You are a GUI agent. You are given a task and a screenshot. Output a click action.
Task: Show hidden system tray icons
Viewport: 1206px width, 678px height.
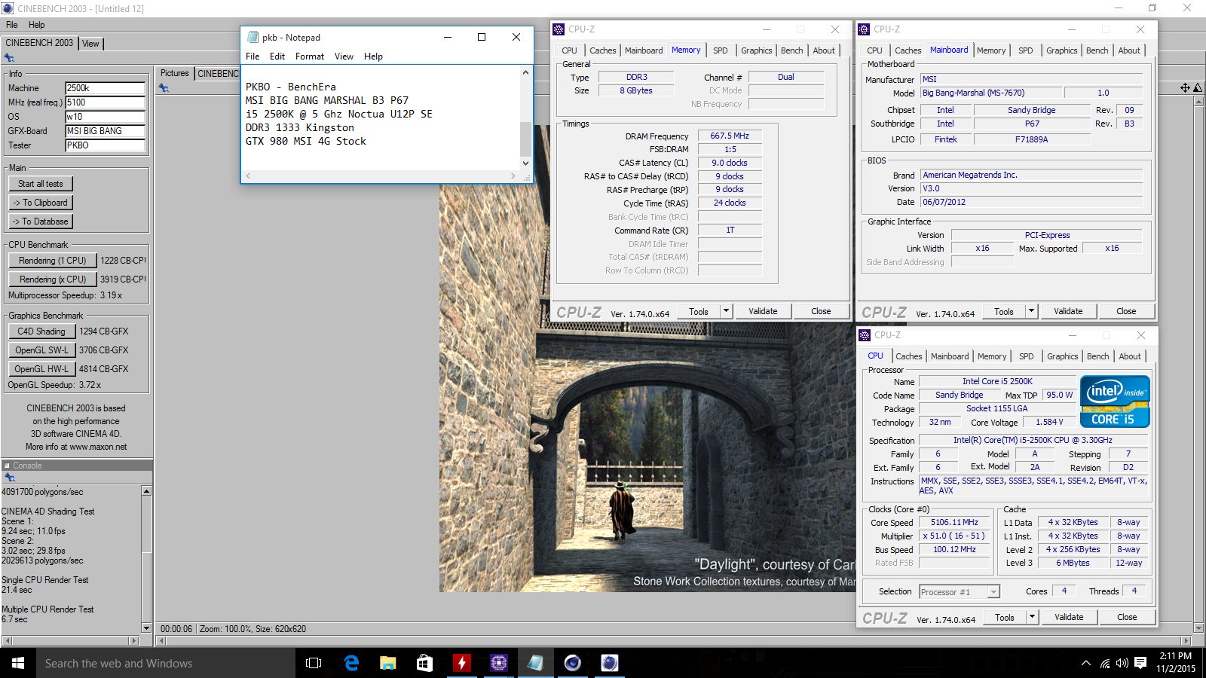[1085, 663]
